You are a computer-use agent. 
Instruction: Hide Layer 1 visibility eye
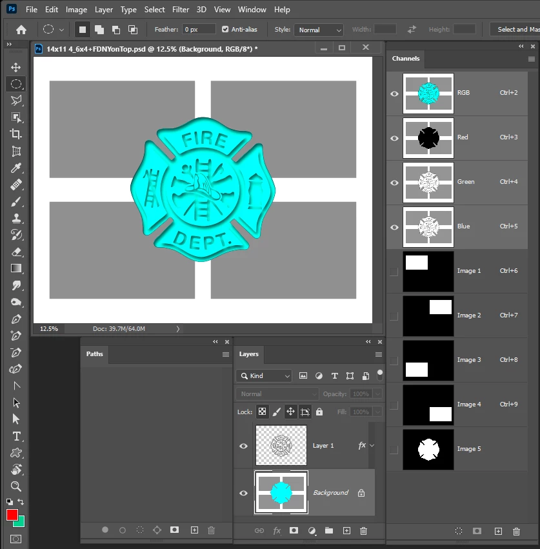click(x=243, y=446)
